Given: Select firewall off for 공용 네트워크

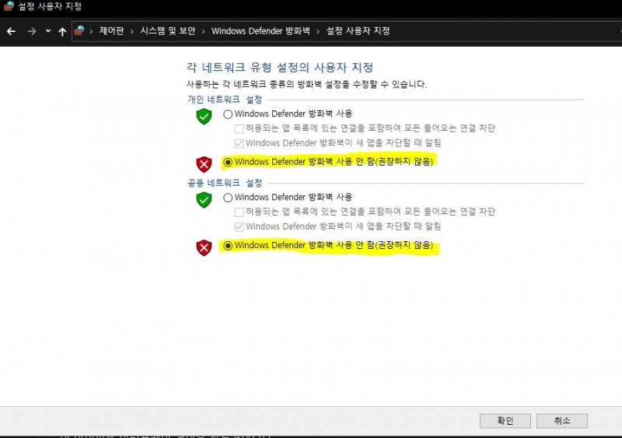Looking at the screenshot, I should [x=228, y=246].
